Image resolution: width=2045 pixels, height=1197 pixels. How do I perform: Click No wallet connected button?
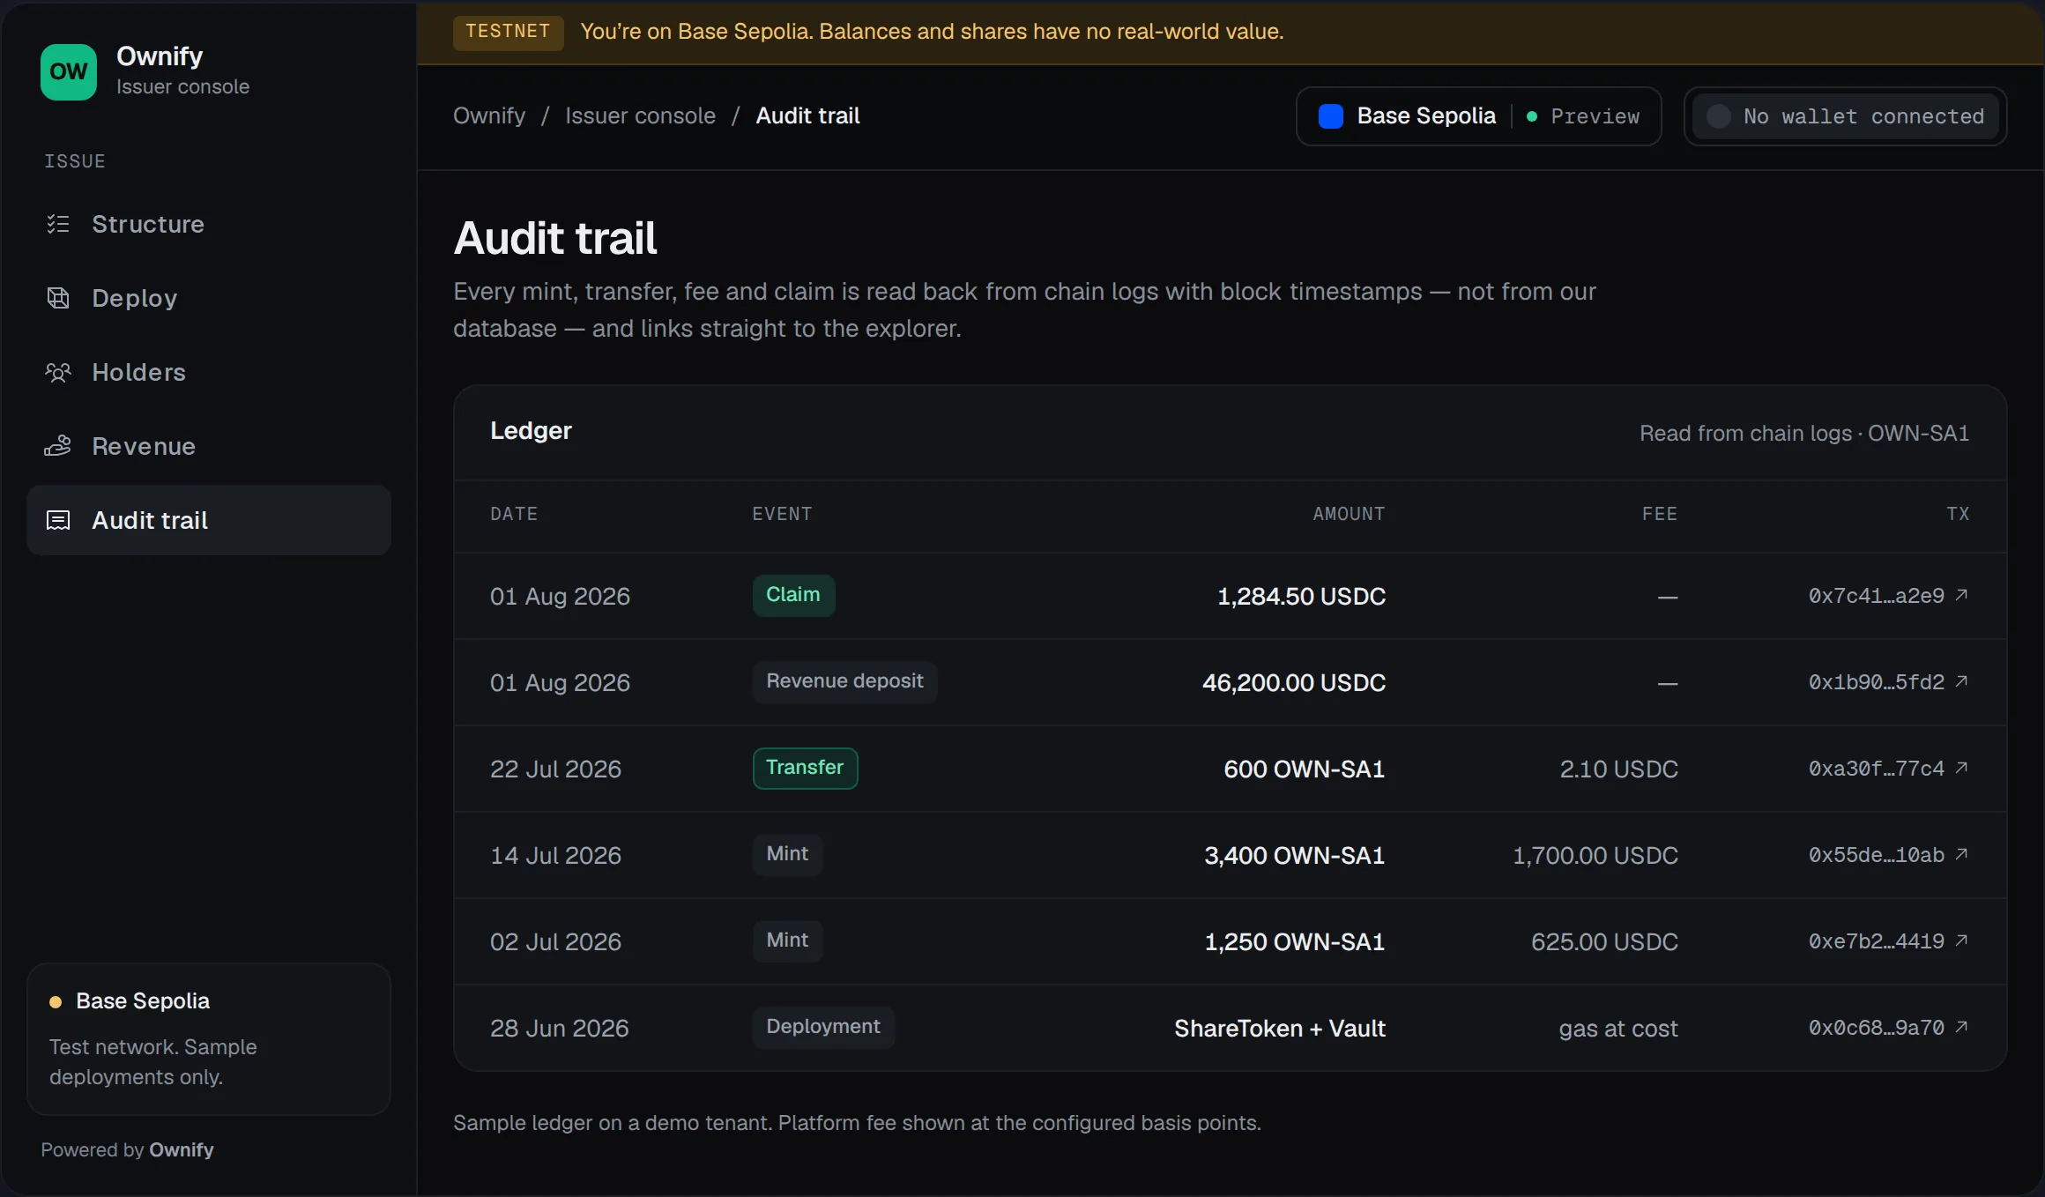point(1845,116)
